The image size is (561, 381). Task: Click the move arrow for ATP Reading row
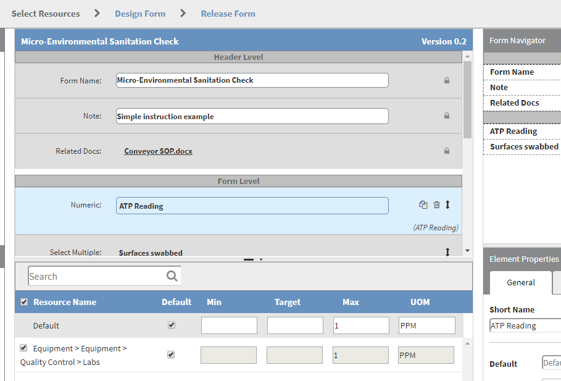coord(447,204)
